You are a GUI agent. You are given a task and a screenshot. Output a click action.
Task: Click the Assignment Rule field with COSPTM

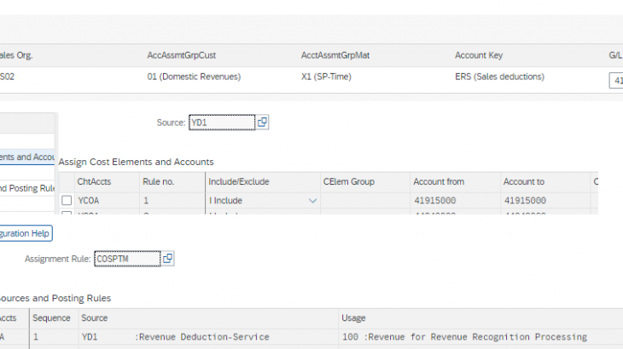point(126,258)
